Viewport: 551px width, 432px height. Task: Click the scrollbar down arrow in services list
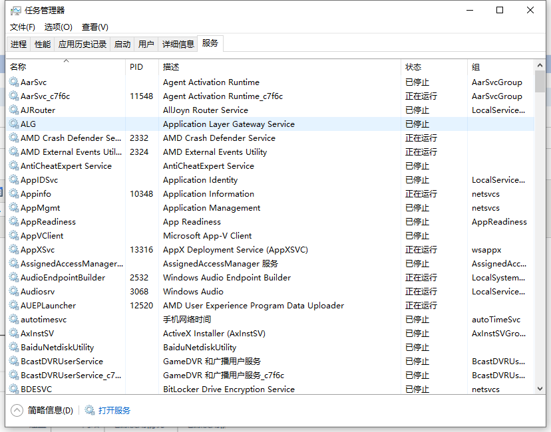pos(540,389)
